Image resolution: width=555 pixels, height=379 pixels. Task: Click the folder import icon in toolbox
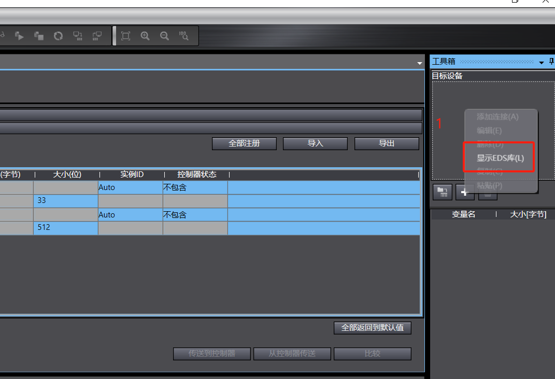[x=442, y=192]
